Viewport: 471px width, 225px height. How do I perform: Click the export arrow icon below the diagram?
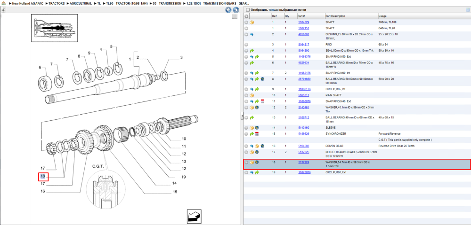[x=194, y=216]
